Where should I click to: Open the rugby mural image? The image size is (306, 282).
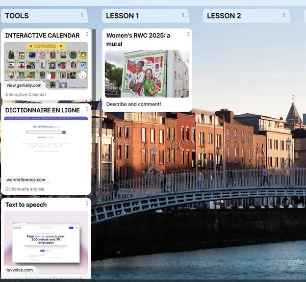(x=147, y=74)
